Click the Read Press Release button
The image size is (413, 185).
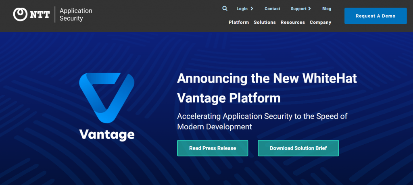[213, 148]
